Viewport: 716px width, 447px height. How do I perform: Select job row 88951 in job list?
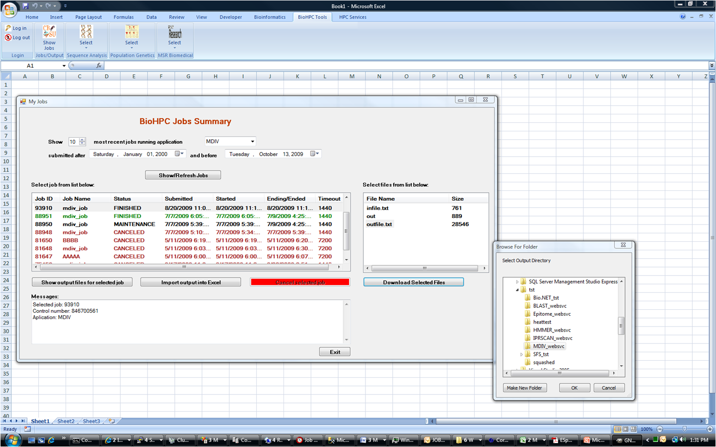pos(188,216)
